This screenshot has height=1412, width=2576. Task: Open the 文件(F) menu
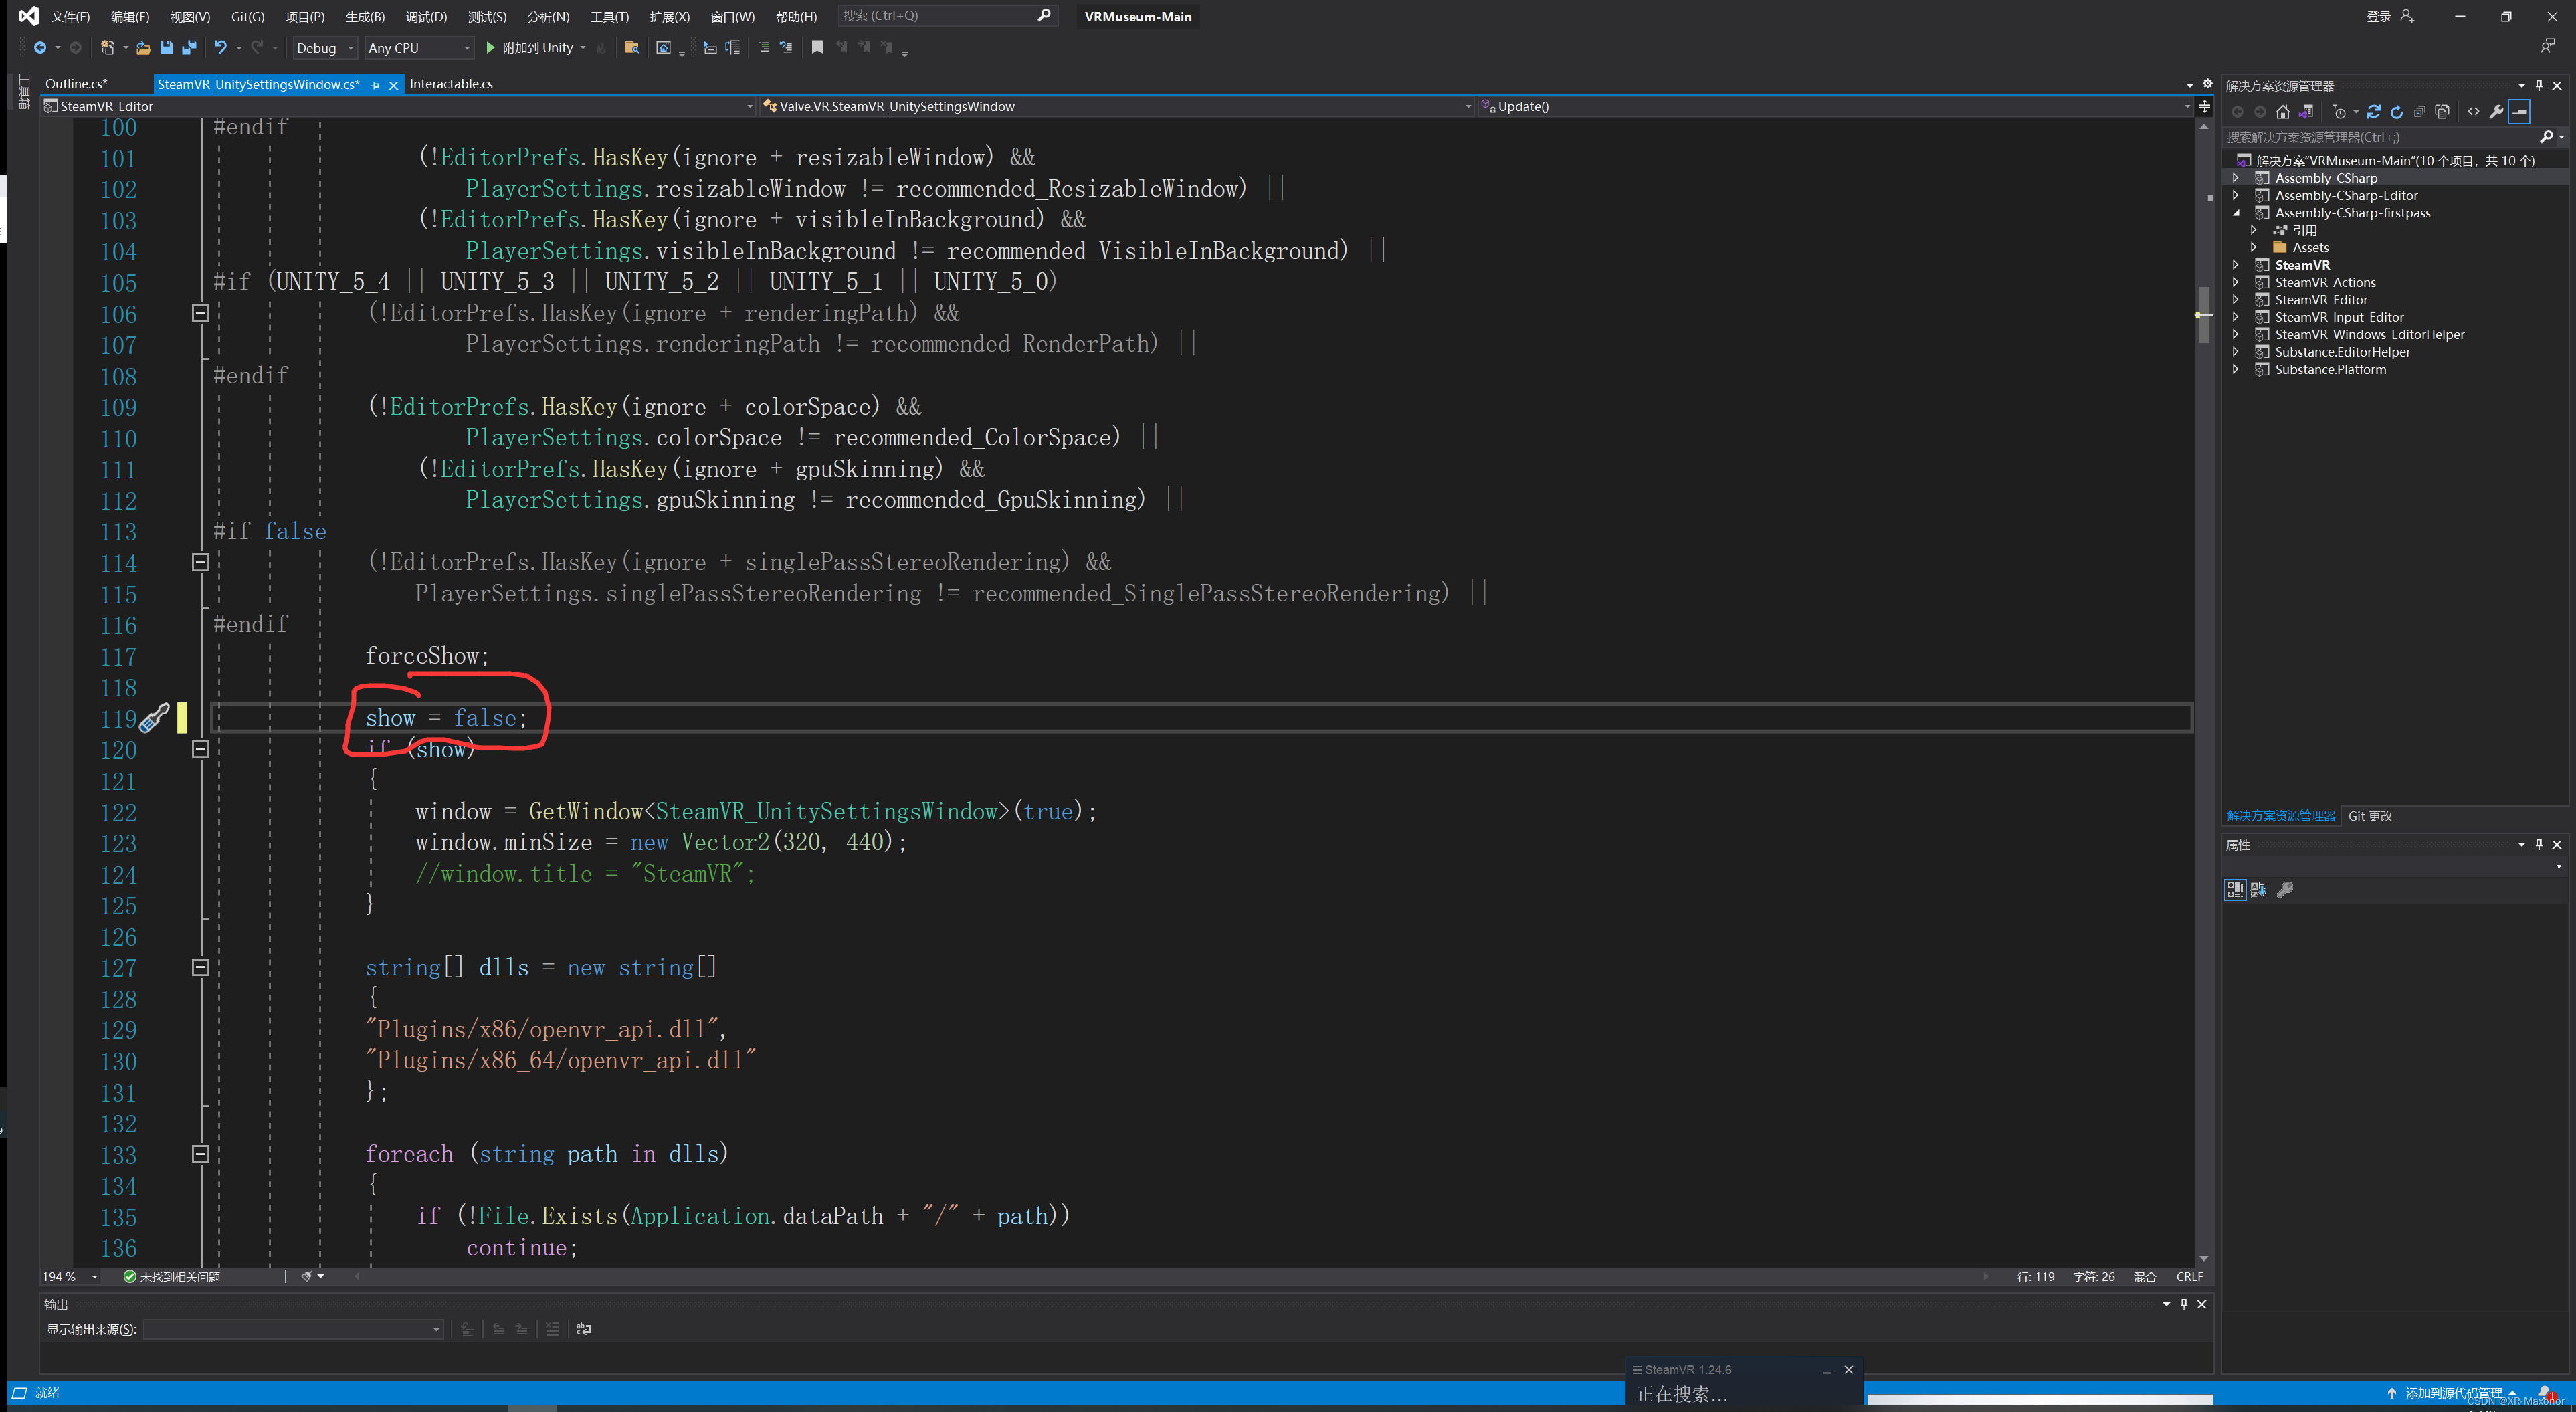coord(70,16)
